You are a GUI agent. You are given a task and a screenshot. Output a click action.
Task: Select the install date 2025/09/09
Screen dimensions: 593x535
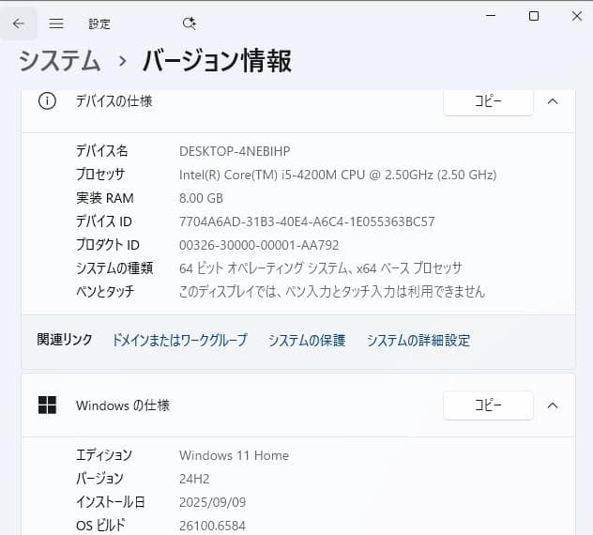213,502
